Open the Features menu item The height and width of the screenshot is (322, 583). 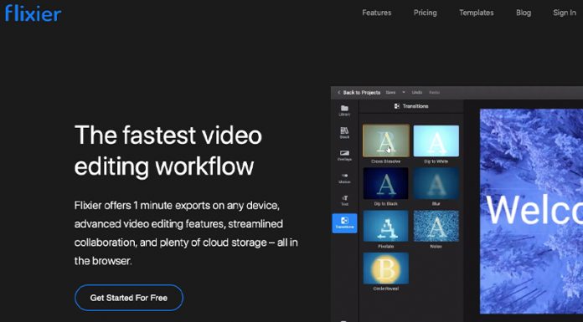(377, 13)
